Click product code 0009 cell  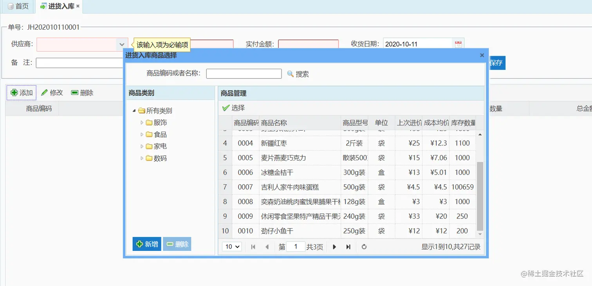pyautogui.click(x=245, y=216)
